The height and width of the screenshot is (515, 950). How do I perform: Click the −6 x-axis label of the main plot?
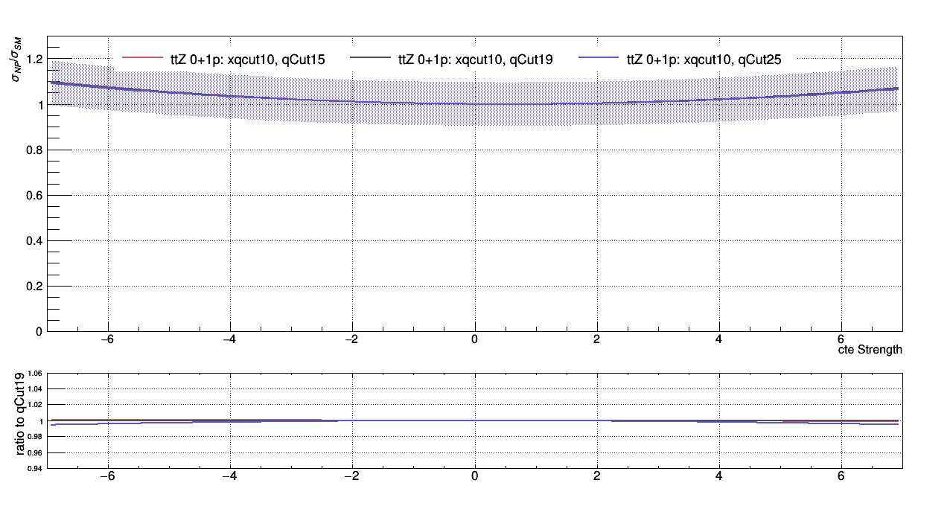108,340
